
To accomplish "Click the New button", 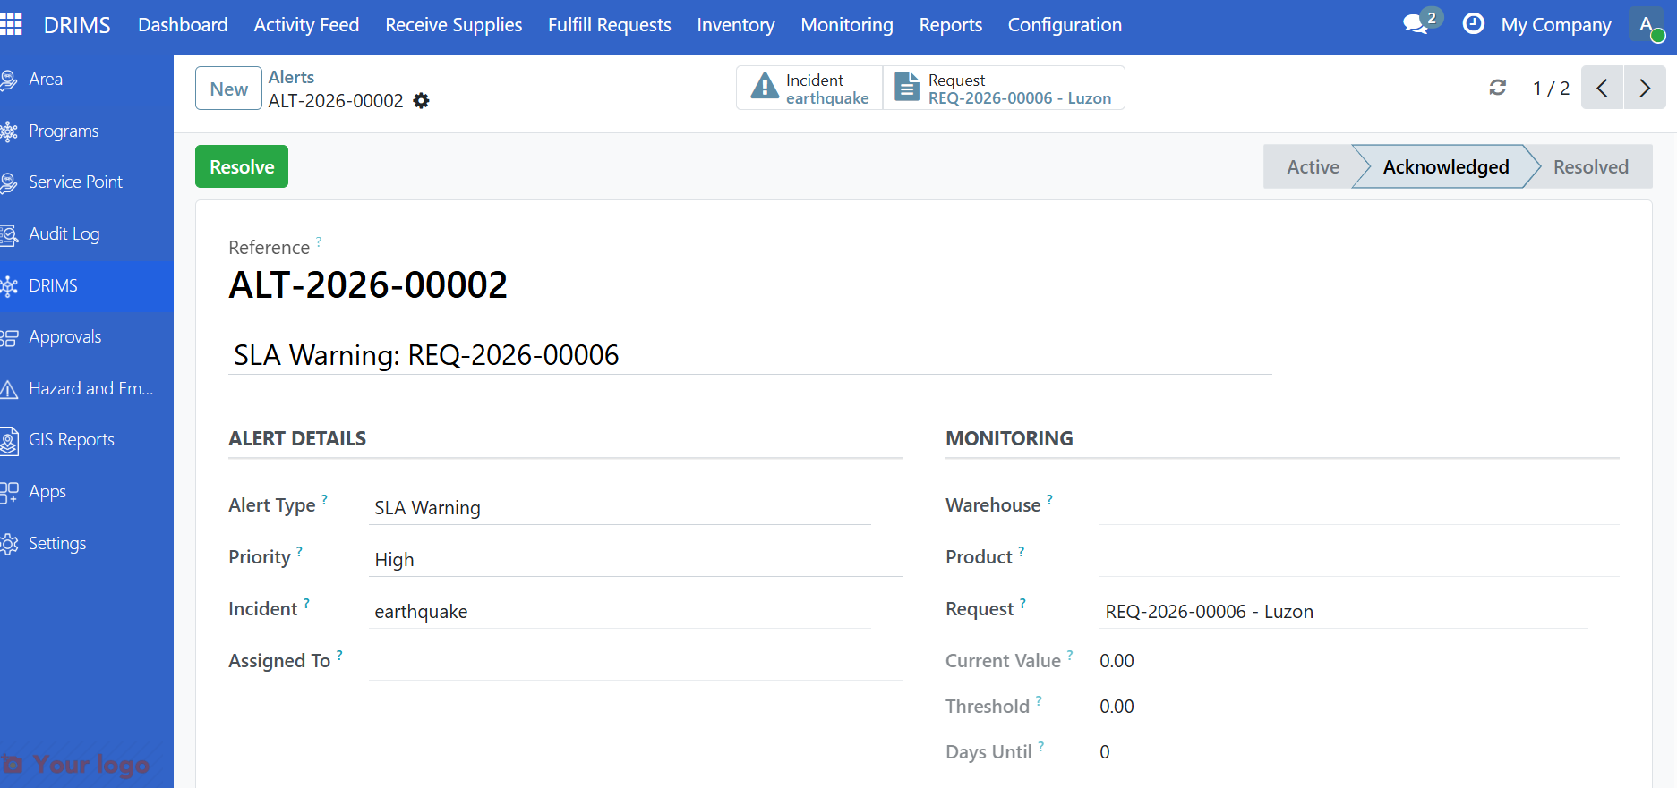I will coord(228,89).
